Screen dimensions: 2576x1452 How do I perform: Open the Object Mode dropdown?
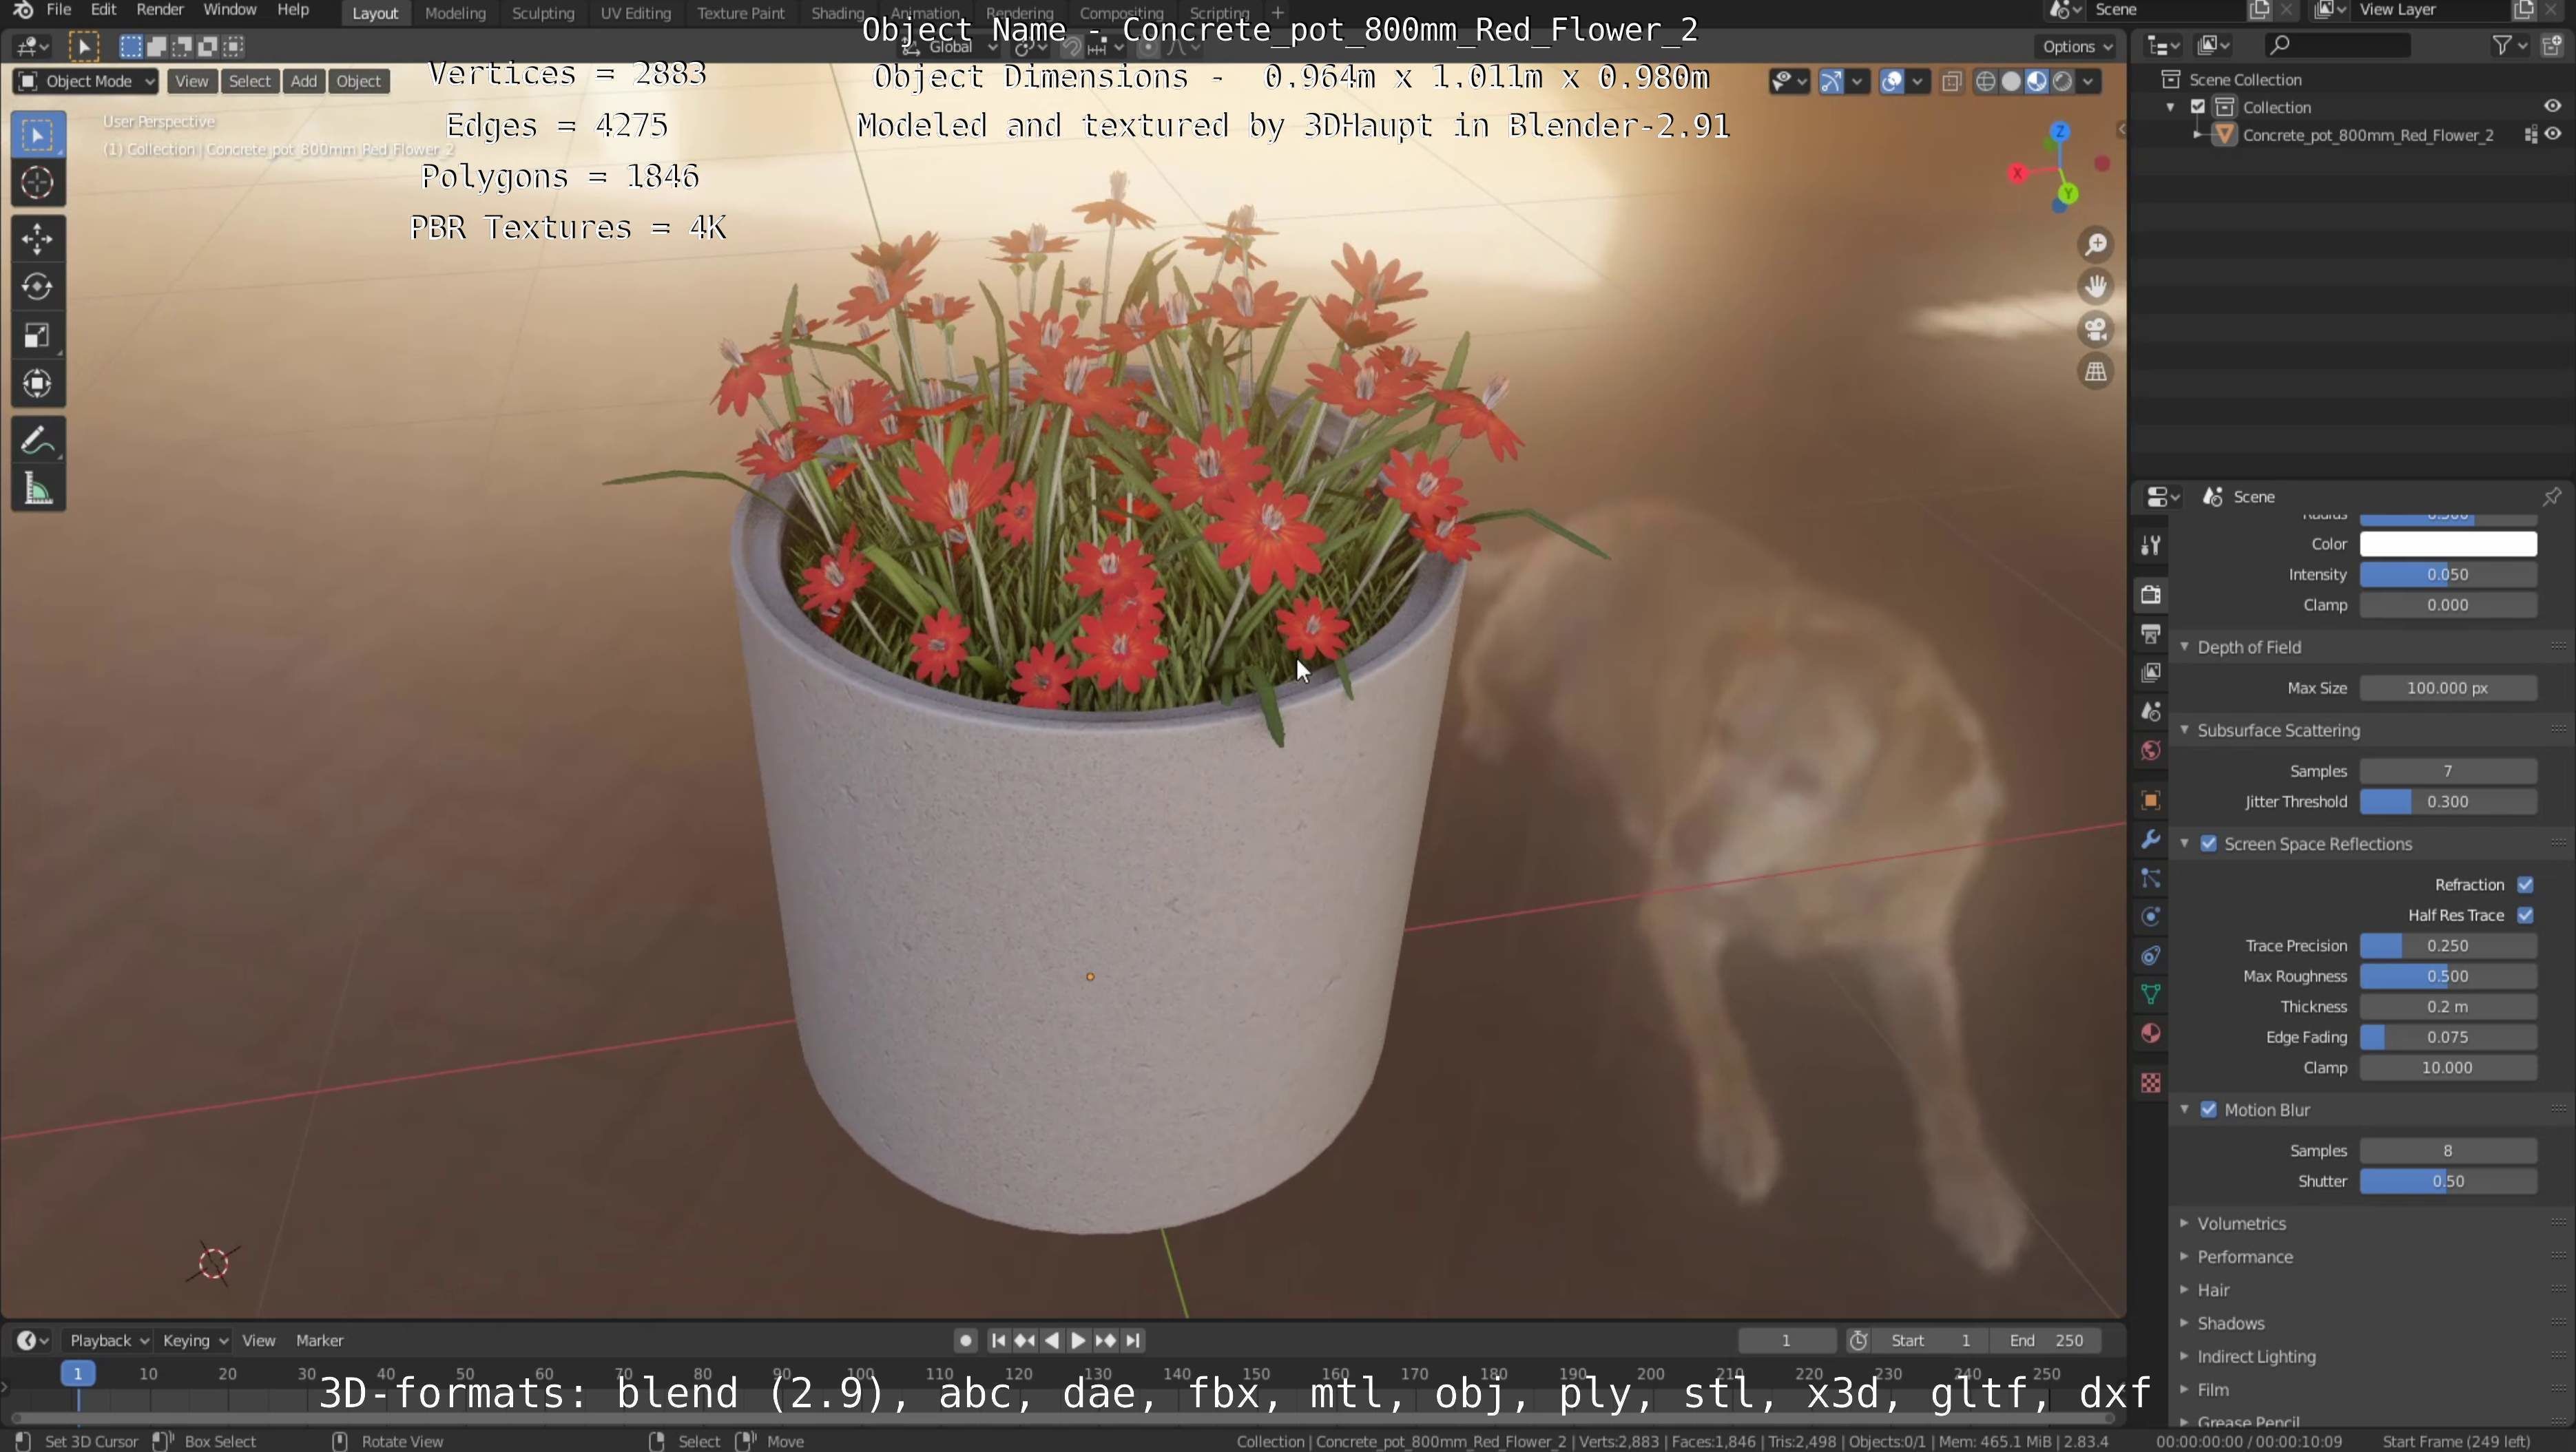[86, 82]
